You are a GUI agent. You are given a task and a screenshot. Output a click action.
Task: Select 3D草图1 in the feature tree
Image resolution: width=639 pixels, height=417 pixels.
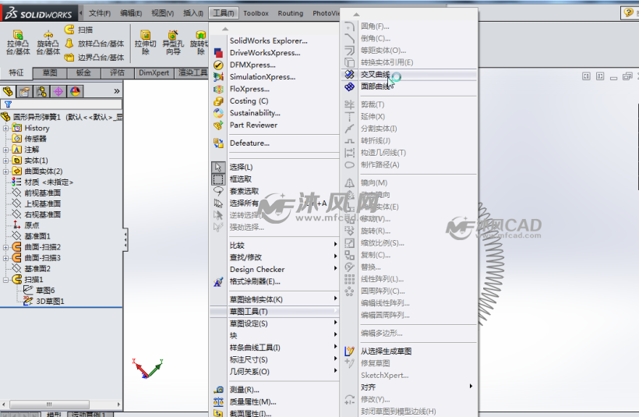[49, 301]
